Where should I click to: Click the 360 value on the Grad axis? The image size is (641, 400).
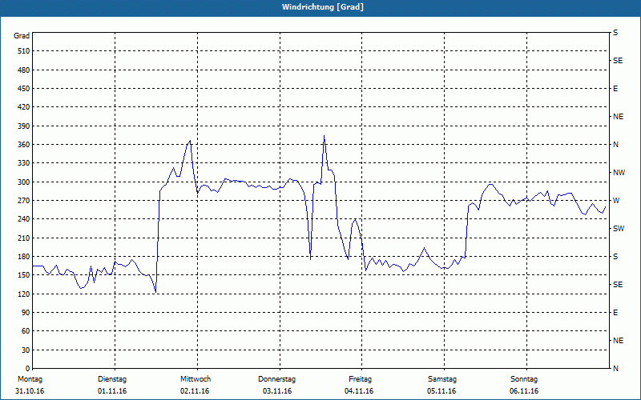pos(24,145)
